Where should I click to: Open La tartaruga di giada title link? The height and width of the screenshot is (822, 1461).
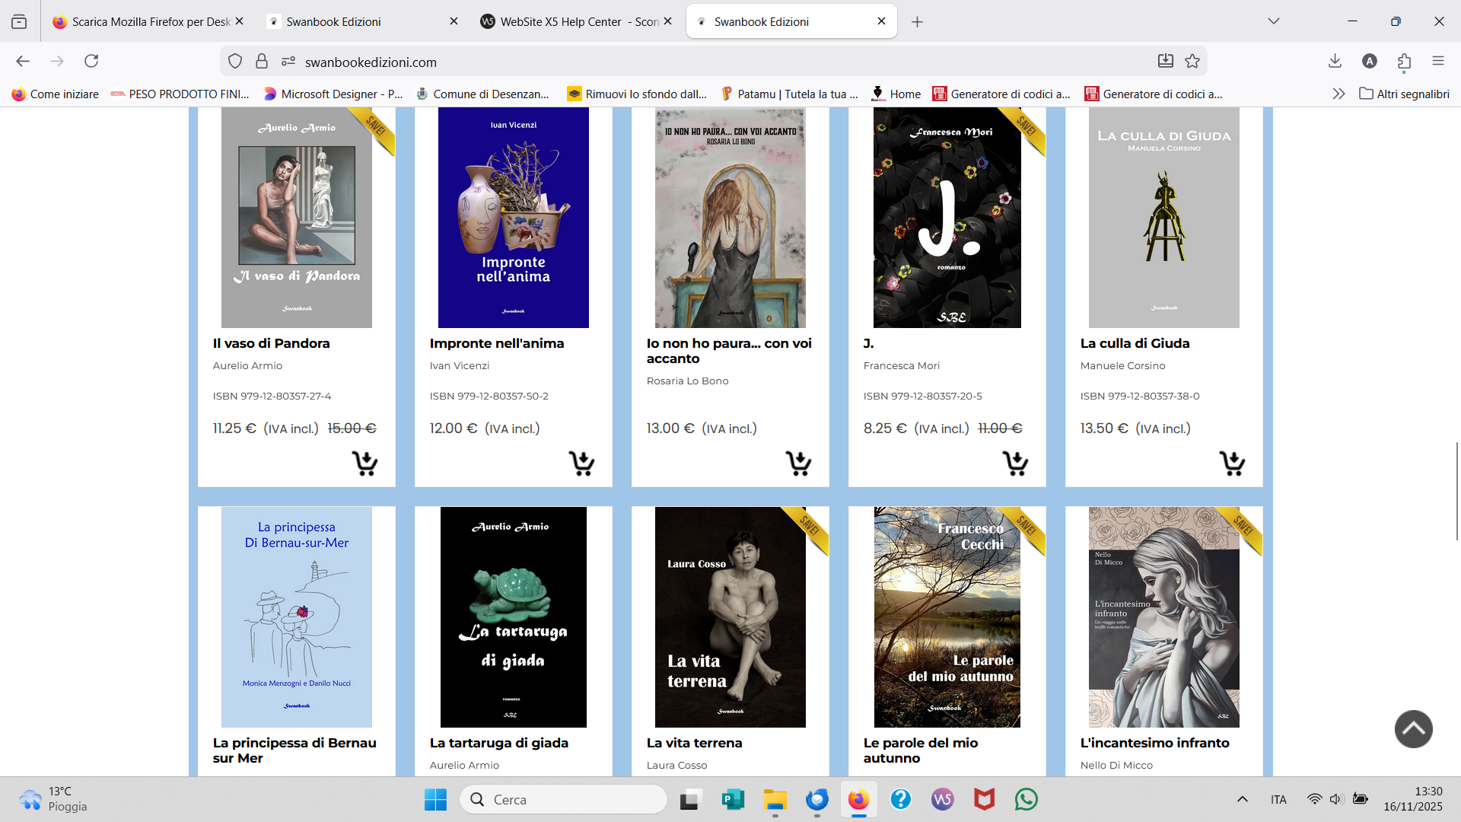coord(498,743)
